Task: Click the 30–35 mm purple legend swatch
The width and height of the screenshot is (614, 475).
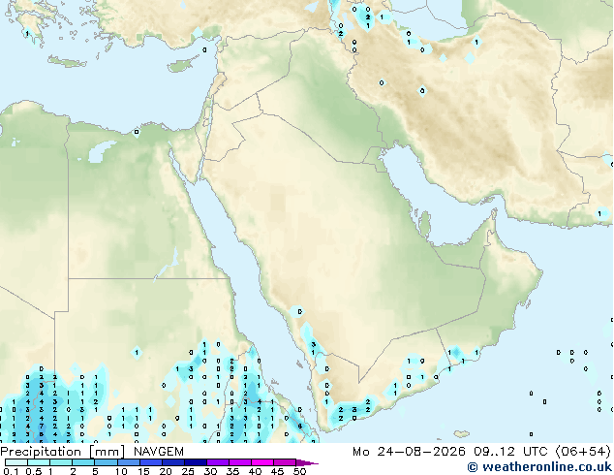Action: (218, 462)
